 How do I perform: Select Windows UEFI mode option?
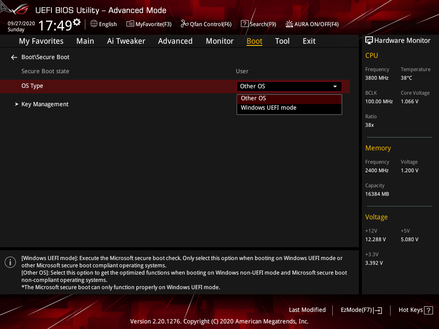point(289,108)
